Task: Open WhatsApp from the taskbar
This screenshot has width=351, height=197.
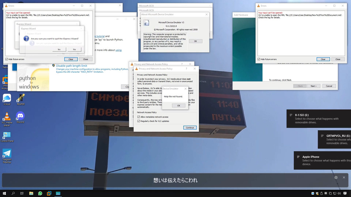Action: coord(40,193)
